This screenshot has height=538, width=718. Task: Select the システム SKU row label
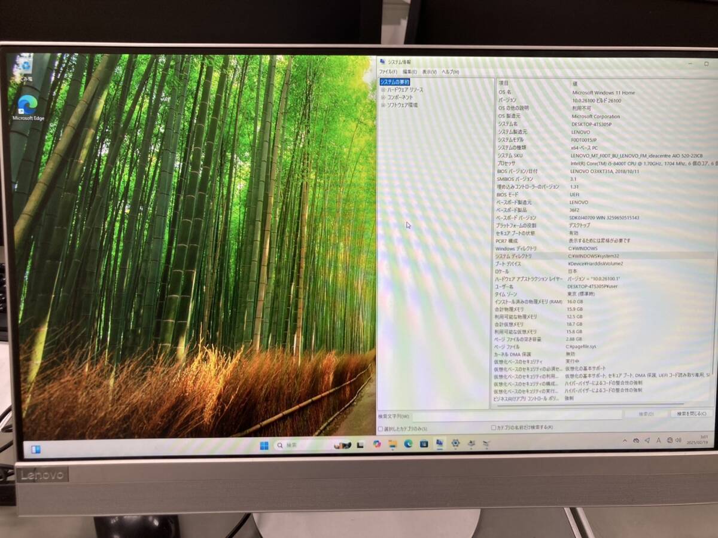coord(510,155)
